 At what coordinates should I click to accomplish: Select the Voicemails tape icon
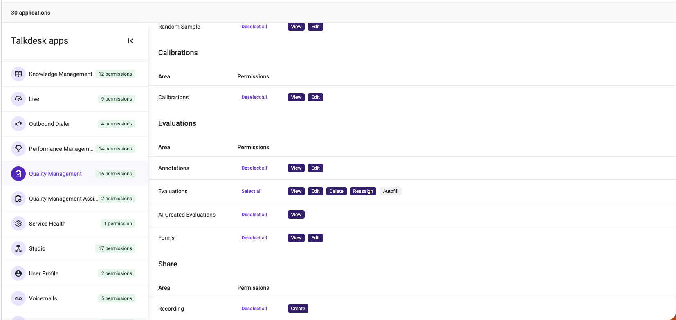pos(18,298)
